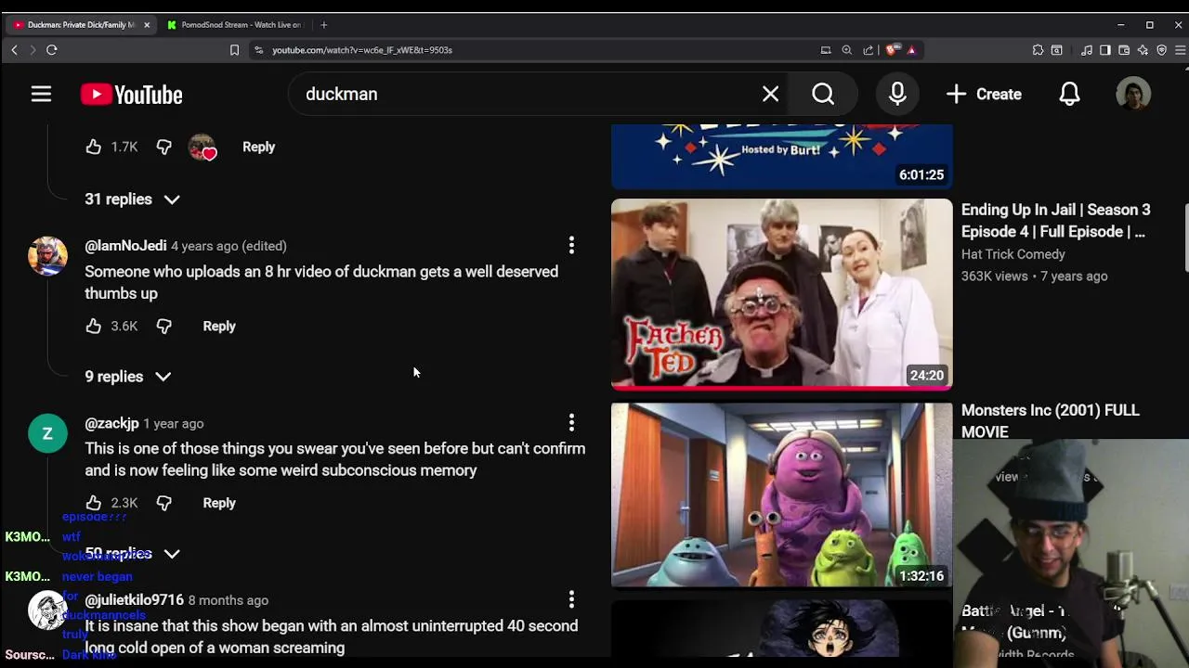Open the account avatar menu
The image size is (1189, 668).
click(1133, 94)
